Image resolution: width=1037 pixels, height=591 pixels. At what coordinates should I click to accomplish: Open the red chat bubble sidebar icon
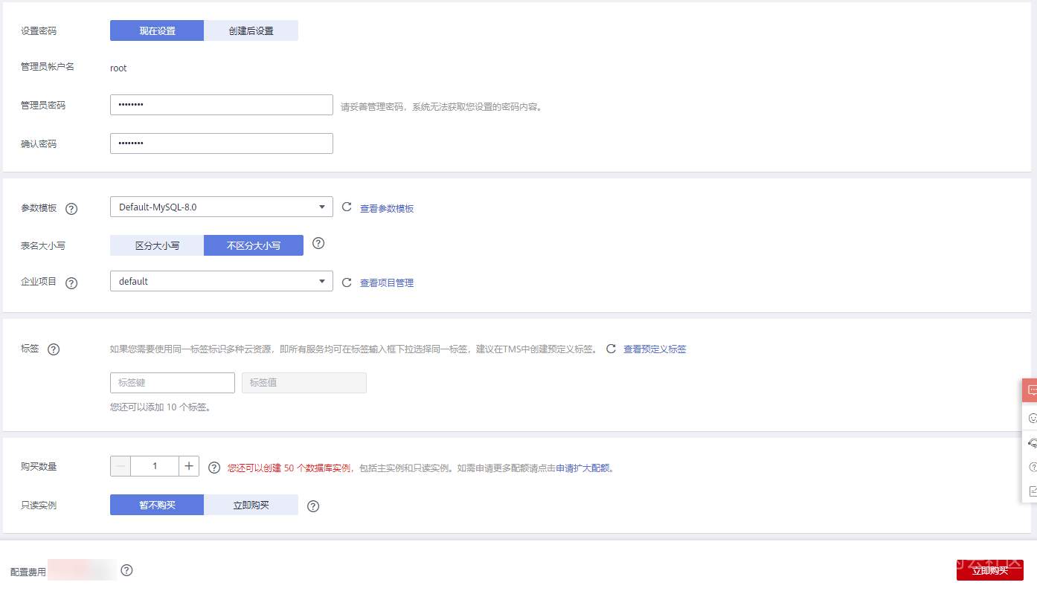coord(1030,390)
